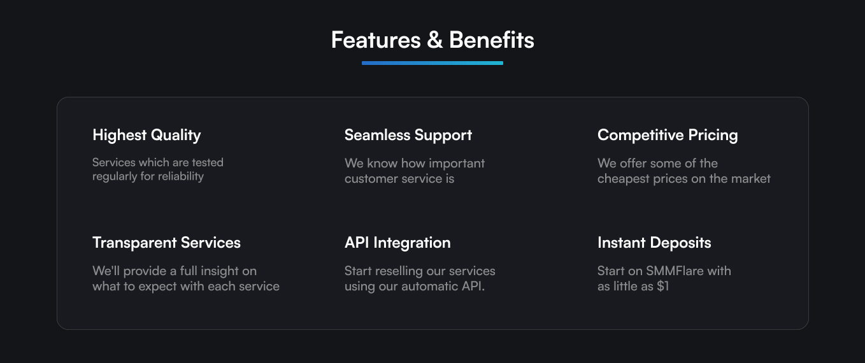
Task: Click 'what to expect with each service' line
Action: [x=185, y=287]
